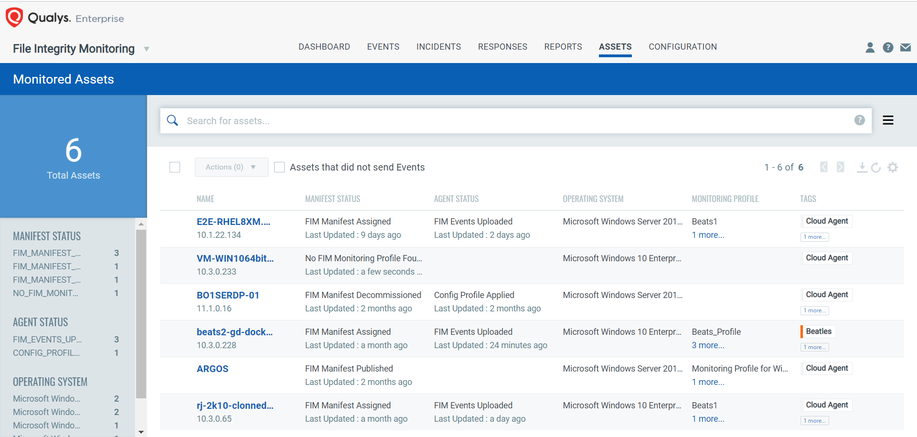Image resolution: width=917 pixels, height=437 pixels.
Task: Open the File Integrity Monitoring module dropdown
Action: point(147,49)
